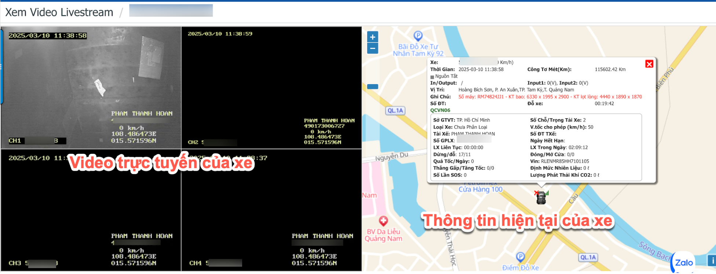This screenshot has height=274, width=716.
Task: Click the 'Nguyễn Du' street label on the map
Action: click(x=391, y=157)
